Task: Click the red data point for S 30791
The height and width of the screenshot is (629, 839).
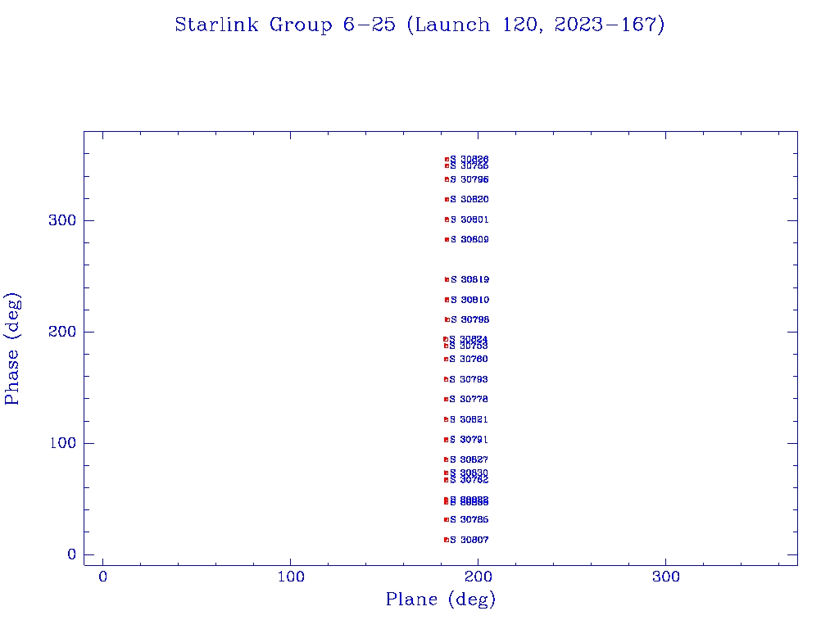Action: click(x=447, y=440)
